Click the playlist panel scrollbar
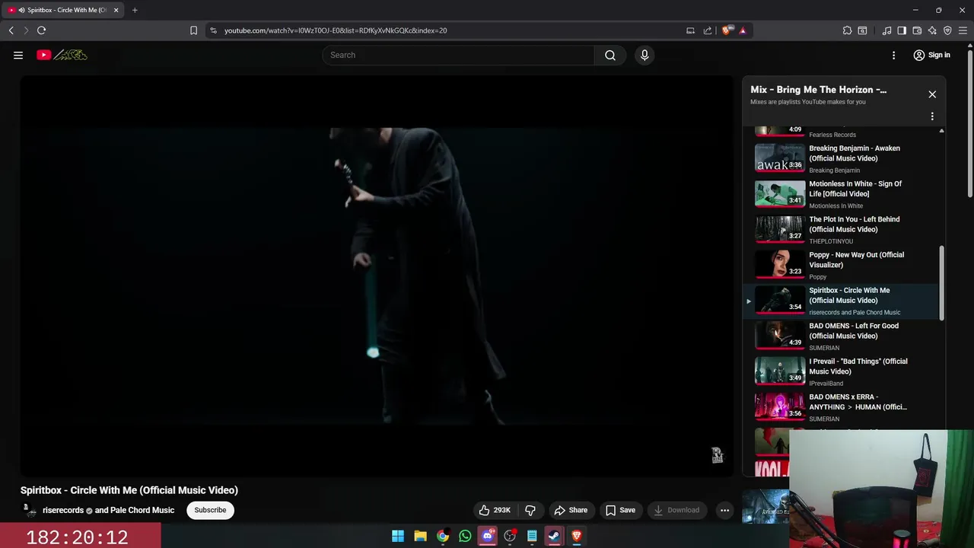 (941, 283)
